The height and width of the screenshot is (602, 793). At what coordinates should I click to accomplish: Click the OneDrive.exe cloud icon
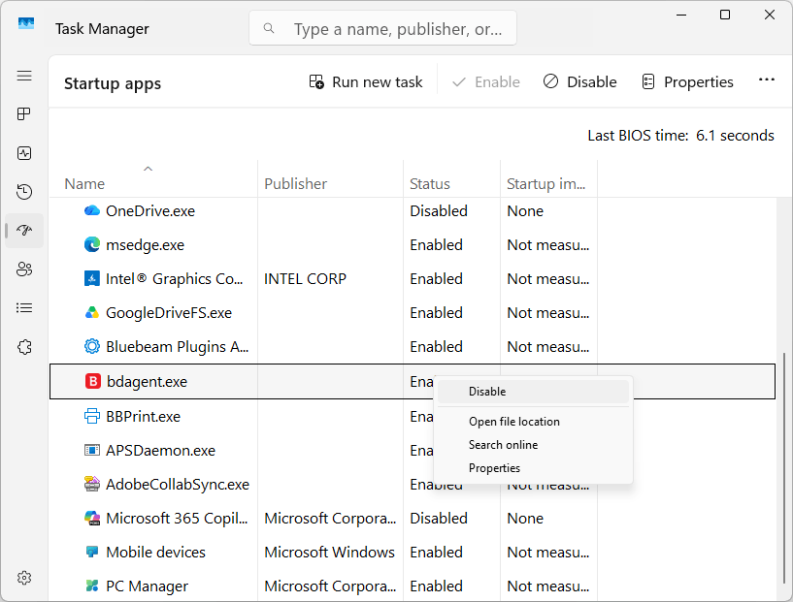point(91,210)
